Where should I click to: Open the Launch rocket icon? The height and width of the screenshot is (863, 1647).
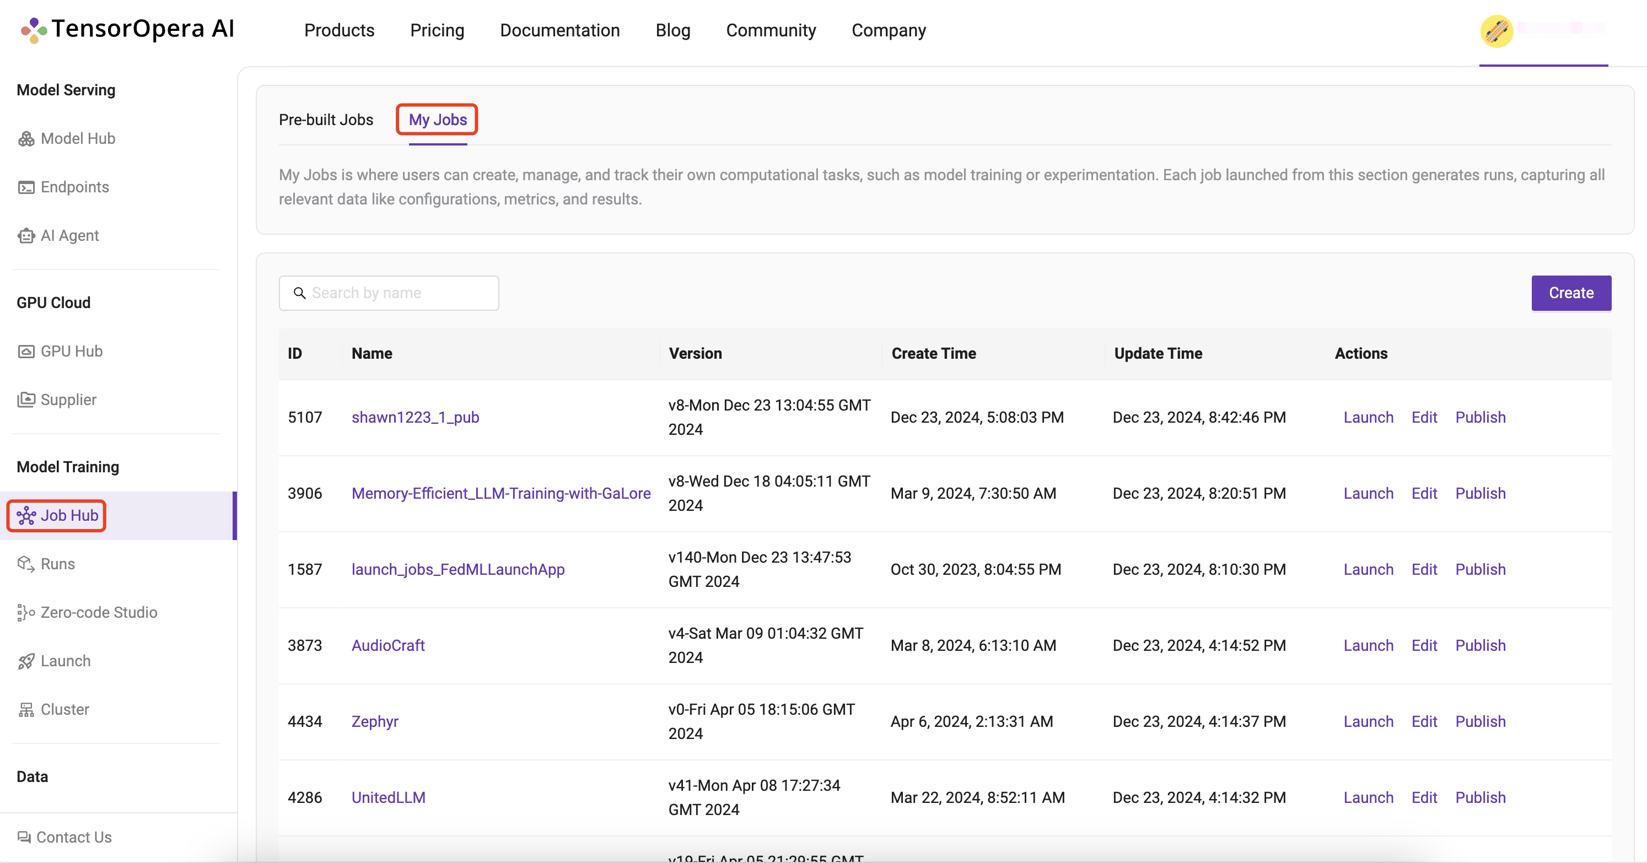tap(26, 662)
